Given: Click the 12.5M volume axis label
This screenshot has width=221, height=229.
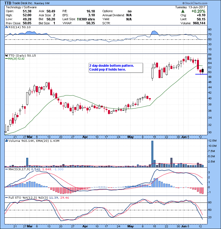Looking at the screenshot, I should [212, 141].
